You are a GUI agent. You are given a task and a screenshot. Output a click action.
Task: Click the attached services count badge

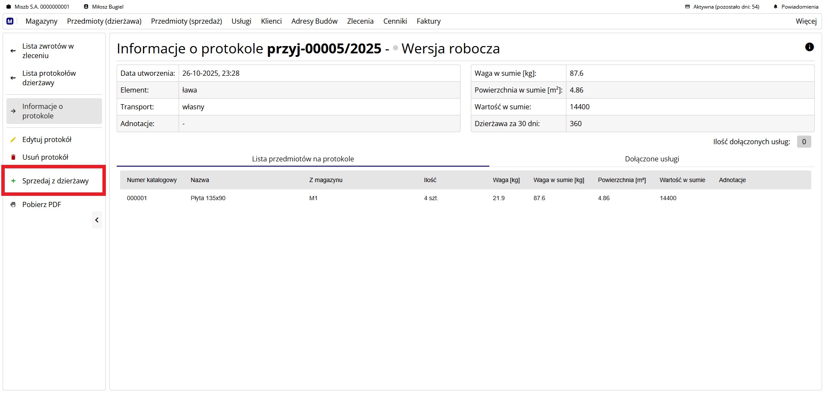pos(803,142)
